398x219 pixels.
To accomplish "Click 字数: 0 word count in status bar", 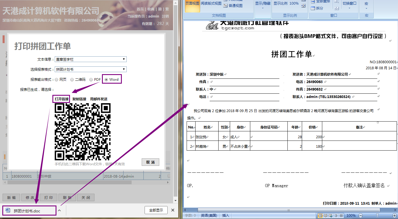I will tap(190, 216).
